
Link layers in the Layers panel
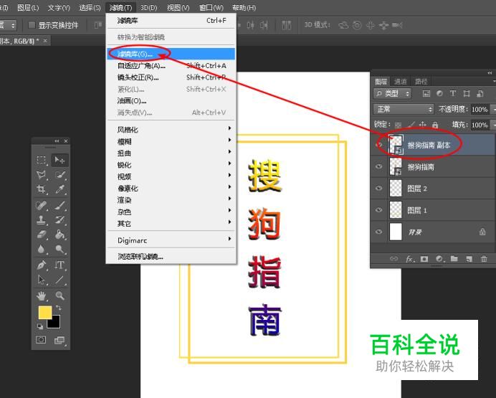[394, 259]
